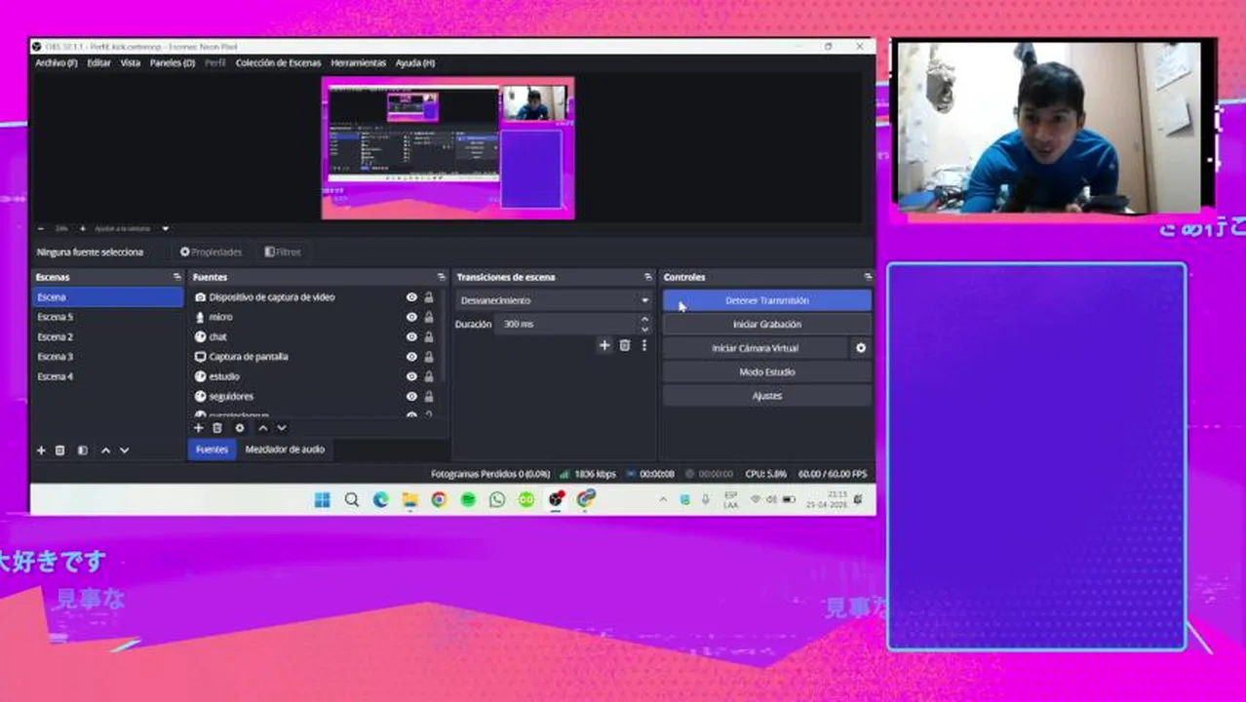The image size is (1246, 702).
Task: Move scene up in Escenas list
Action: [106, 450]
